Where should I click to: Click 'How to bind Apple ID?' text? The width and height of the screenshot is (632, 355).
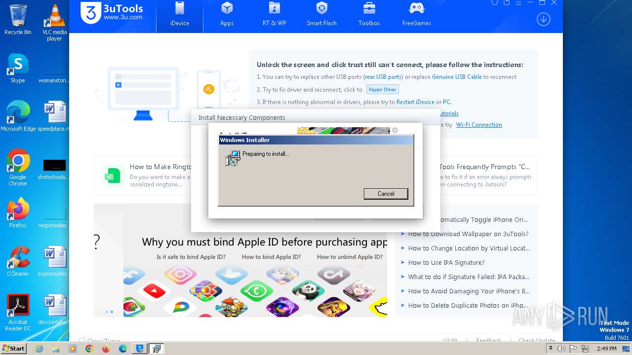click(x=271, y=257)
